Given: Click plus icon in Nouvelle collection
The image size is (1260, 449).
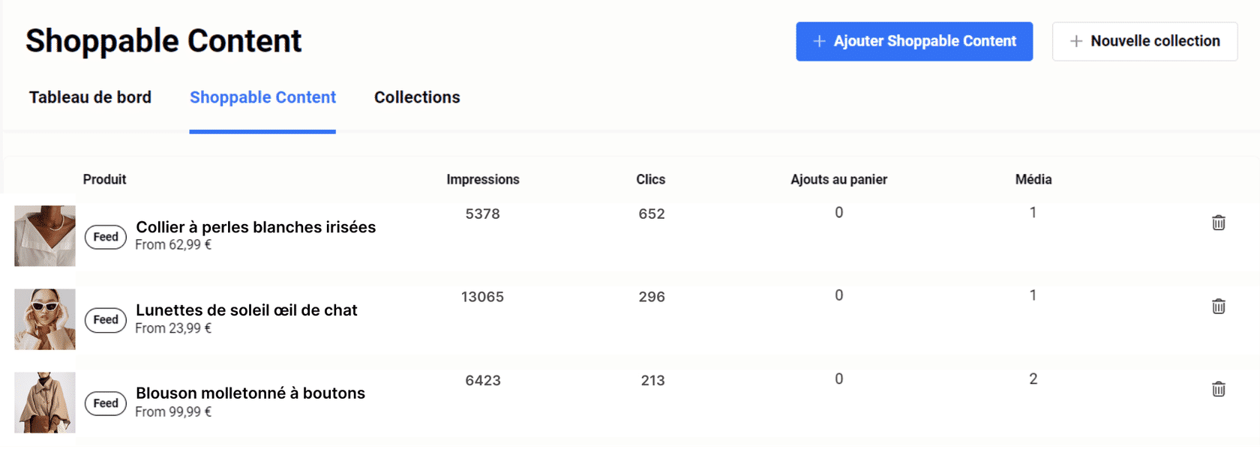Looking at the screenshot, I should [x=1075, y=41].
